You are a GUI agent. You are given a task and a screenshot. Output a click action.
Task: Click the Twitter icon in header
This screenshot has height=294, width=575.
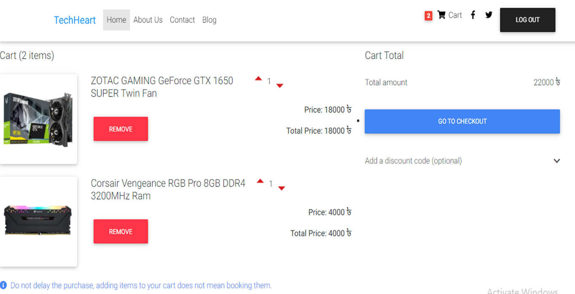pos(489,15)
